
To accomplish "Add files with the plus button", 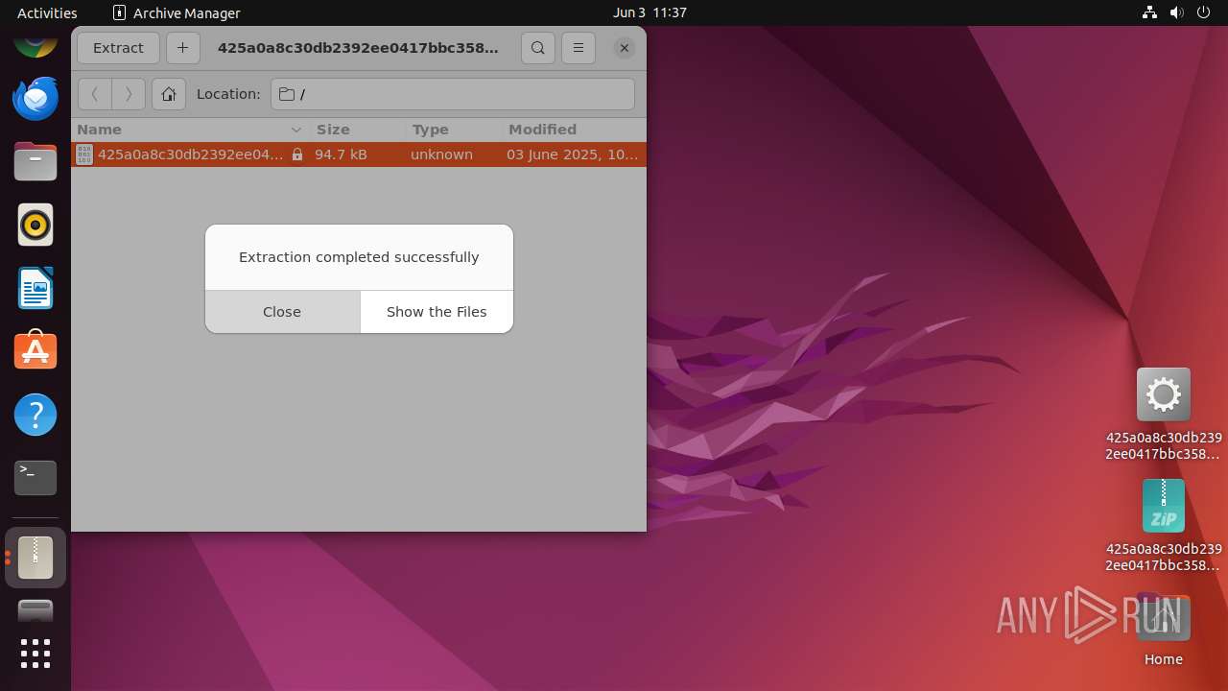I will tap(182, 48).
